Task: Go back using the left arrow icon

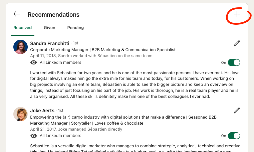Action: click(x=17, y=14)
